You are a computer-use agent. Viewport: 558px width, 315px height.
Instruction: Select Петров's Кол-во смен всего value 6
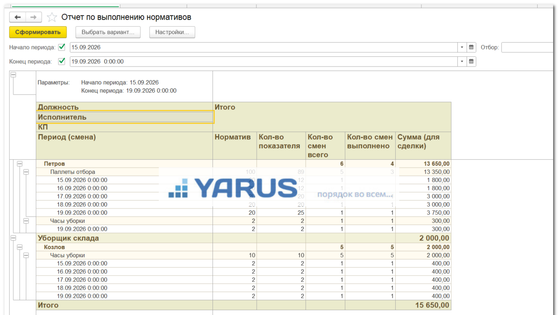[x=325, y=164]
